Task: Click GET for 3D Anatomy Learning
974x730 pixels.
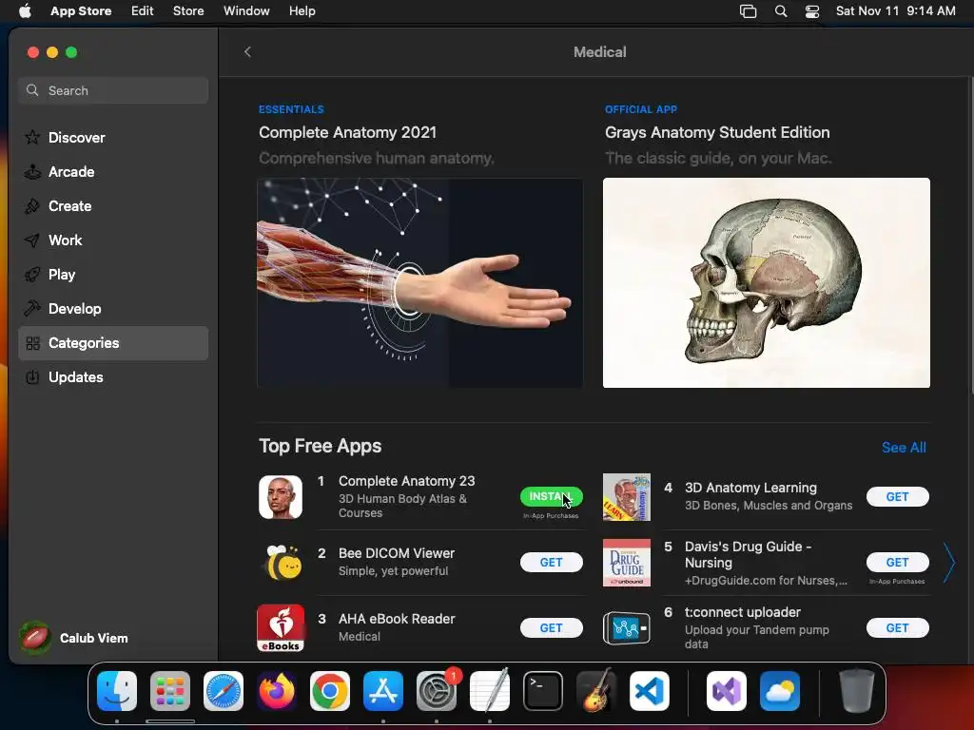Action: (898, 496)
